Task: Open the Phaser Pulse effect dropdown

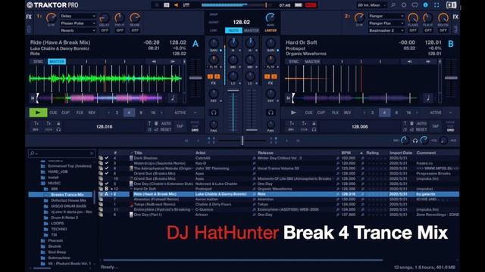Action: point(78,23)
